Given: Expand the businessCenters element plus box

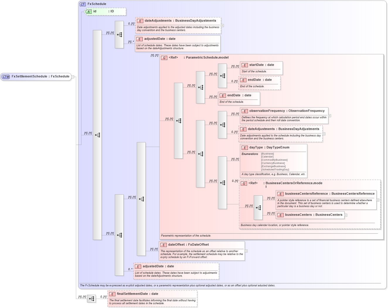Looking at the screenshot, I should tap(346, 215).
